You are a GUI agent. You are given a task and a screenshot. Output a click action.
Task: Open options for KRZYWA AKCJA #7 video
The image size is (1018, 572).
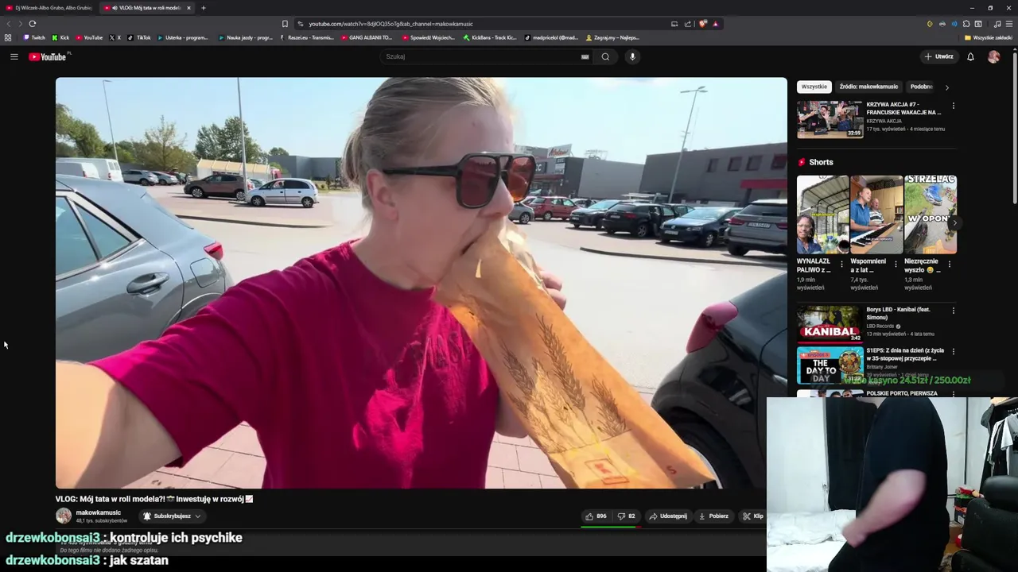[x=953, y=106]
